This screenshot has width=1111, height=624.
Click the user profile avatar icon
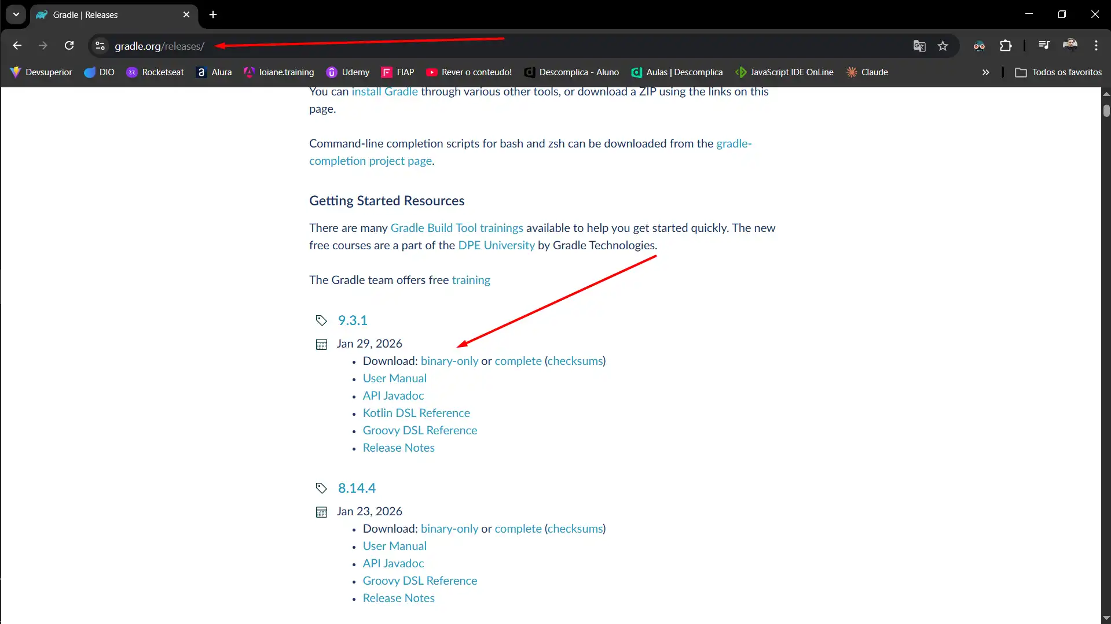point(1070,45)
